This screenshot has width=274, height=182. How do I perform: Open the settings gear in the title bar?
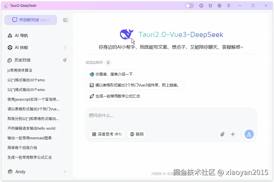coord(219,6)
